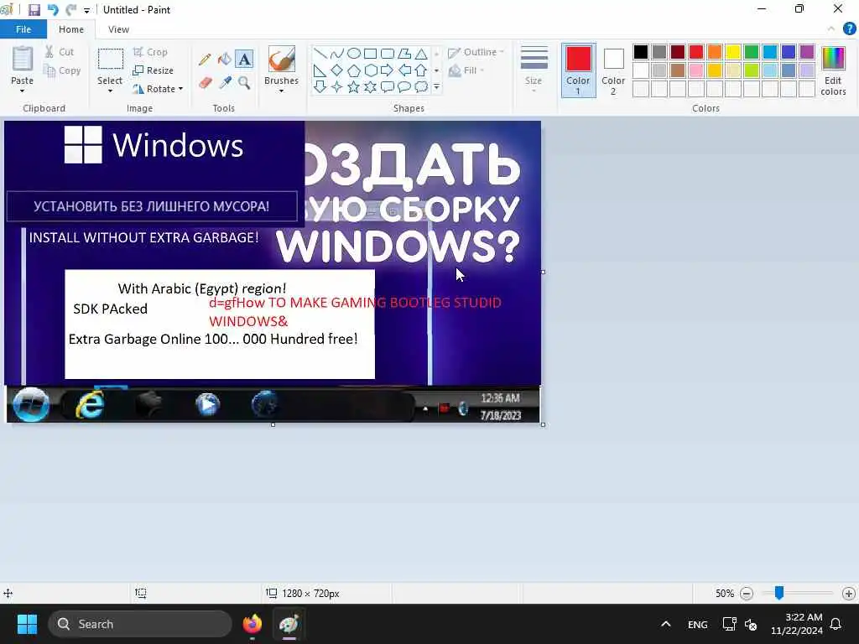
Task: Open the Rotate dropdown menu
Action: pos(158,89)
